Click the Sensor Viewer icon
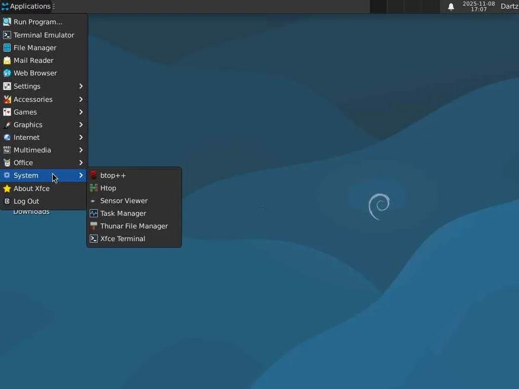This screenshot has width=519, height=389. tap(93, 201)
